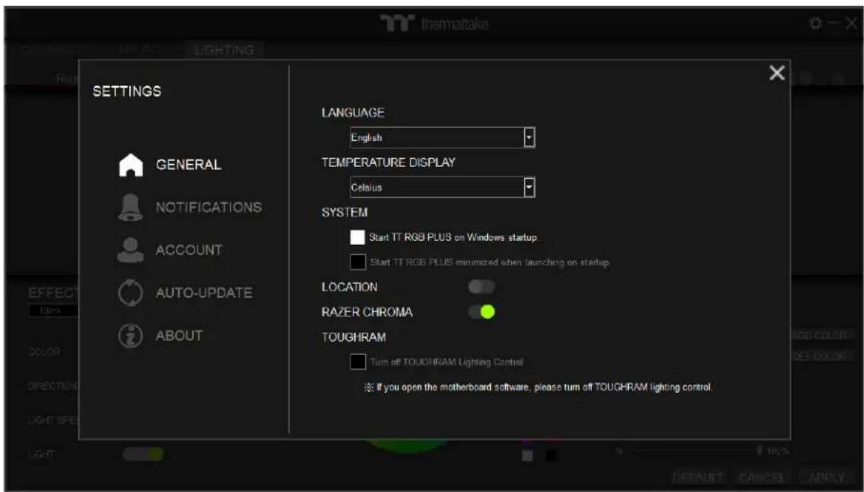Toggle the LIGHT switch in background window
This screenshot has width=864, height=492.
[143, 454]
